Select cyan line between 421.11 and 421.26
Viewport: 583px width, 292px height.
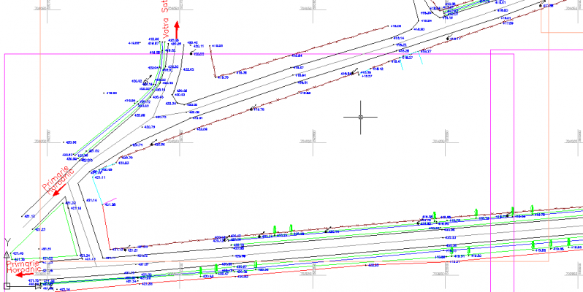pos(97,191)
